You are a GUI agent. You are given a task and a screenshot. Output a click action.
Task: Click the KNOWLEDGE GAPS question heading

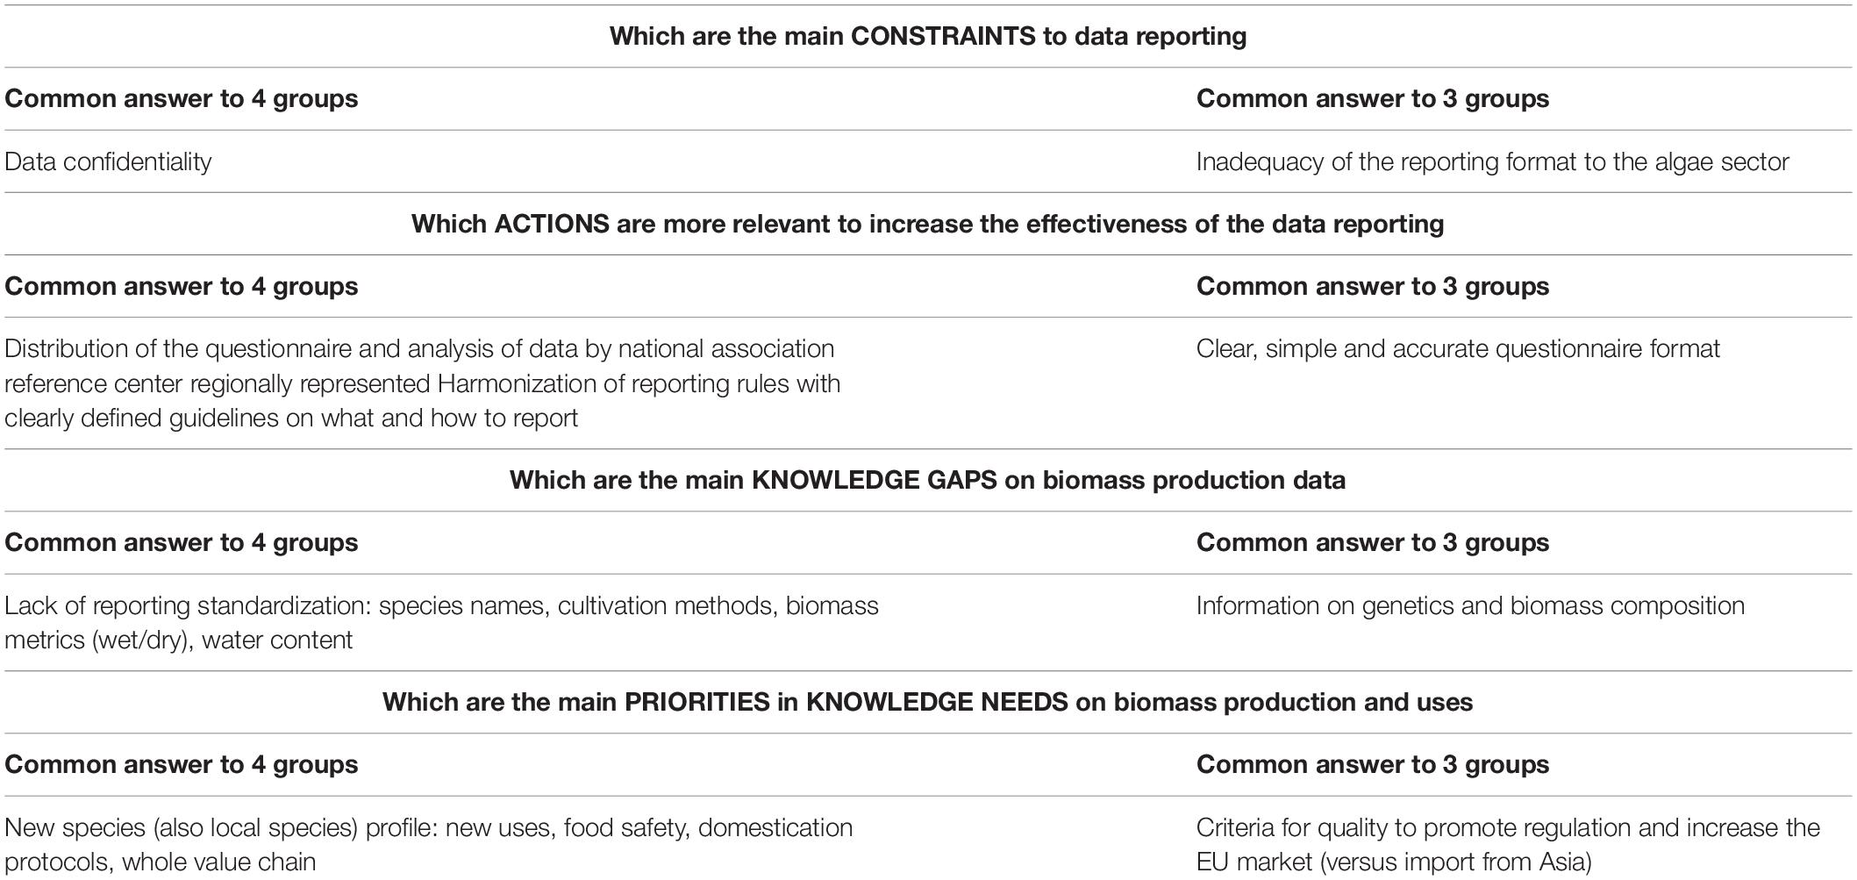[928, 480]
